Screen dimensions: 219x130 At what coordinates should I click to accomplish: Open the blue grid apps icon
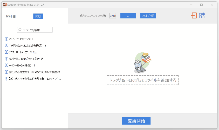coord(202,15)
